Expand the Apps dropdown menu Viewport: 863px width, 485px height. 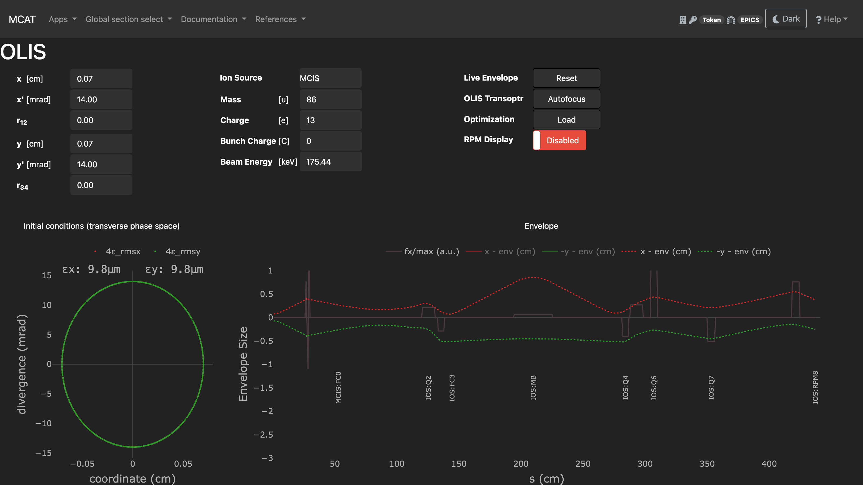point(62,18)
